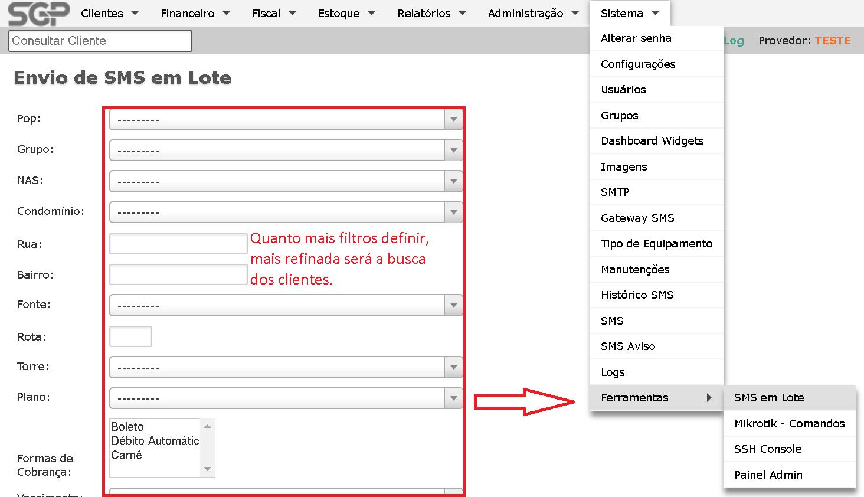Select SMS em Lote submenu item
Viewport: 864px width, 497px height.
[769, 398]
